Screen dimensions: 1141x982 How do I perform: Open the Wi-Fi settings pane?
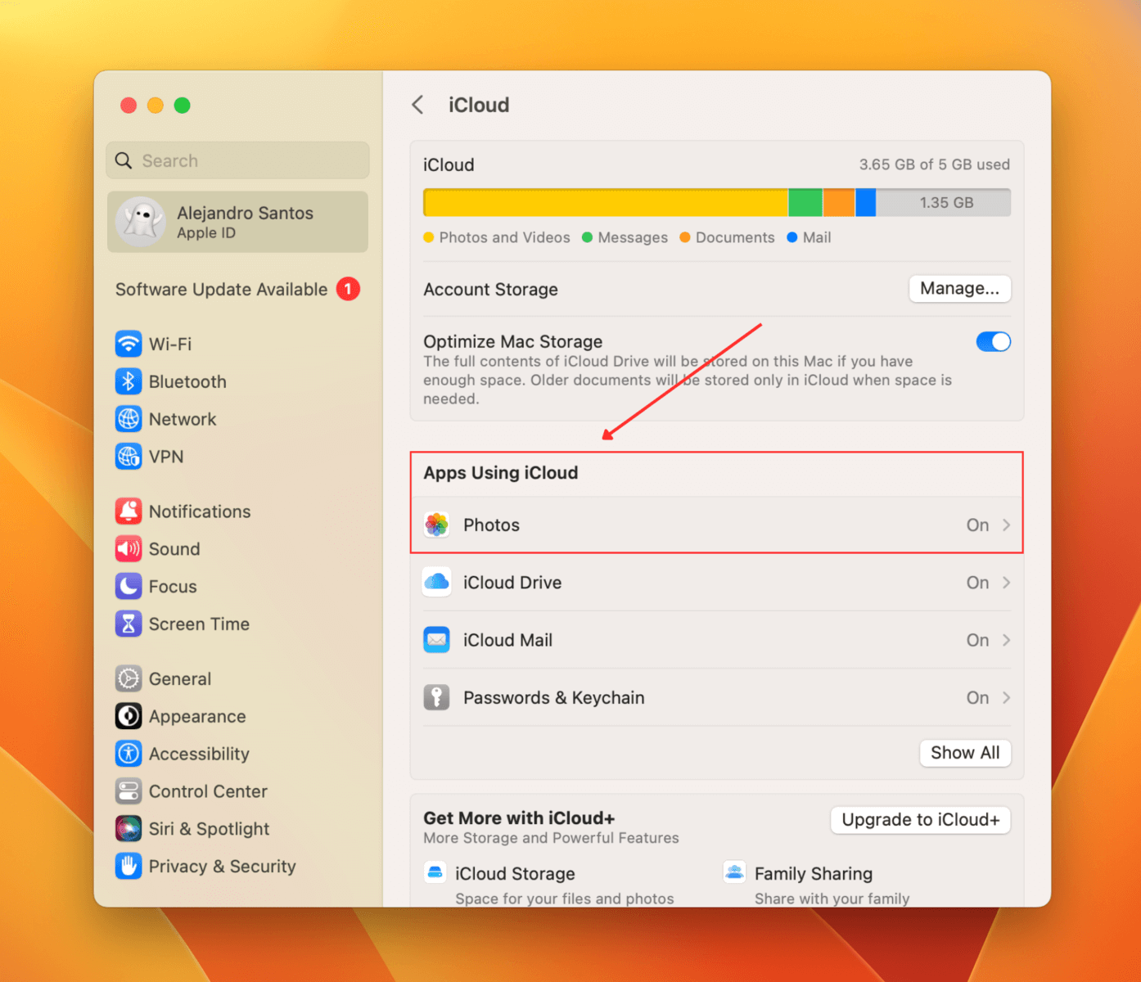[x=237, y=344]
